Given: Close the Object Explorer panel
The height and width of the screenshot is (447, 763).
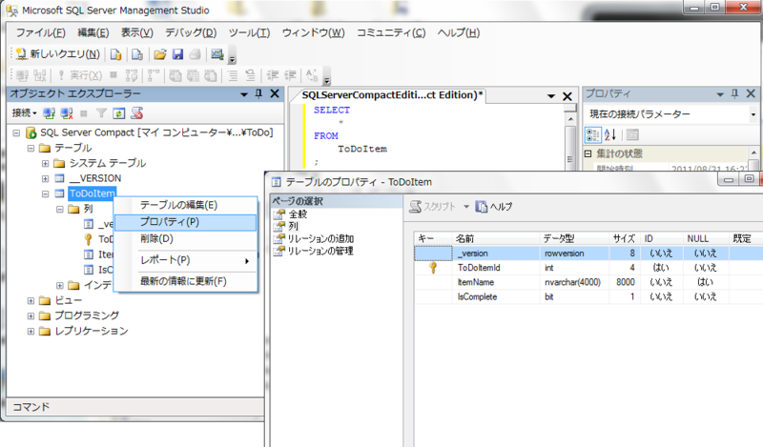Looking at the screenshot, I should click(x=275, y=93).
